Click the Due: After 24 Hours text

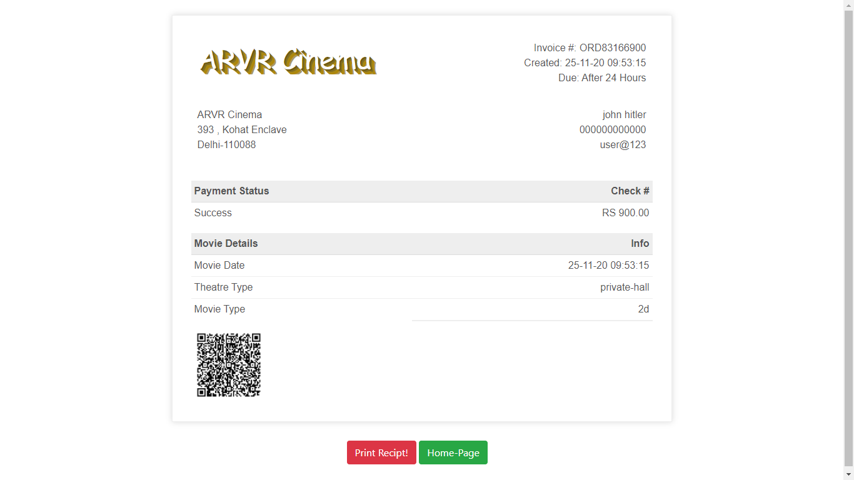(602, 78)
